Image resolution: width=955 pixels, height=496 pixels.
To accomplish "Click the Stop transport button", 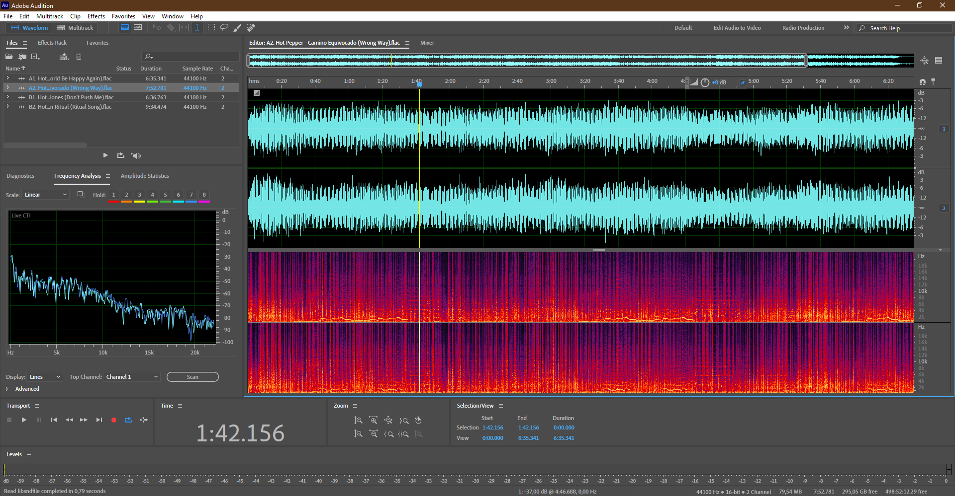I will tap(9, 420).
